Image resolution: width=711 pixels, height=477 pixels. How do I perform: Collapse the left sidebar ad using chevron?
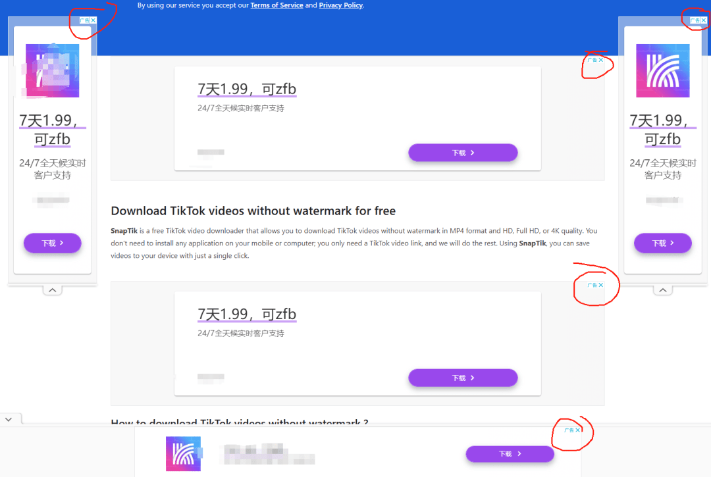coord(53,290)
